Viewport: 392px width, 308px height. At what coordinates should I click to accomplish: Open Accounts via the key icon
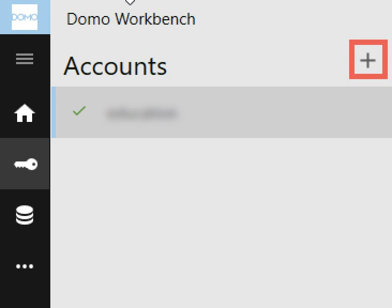pyautogui.click(x=26, y=164)
